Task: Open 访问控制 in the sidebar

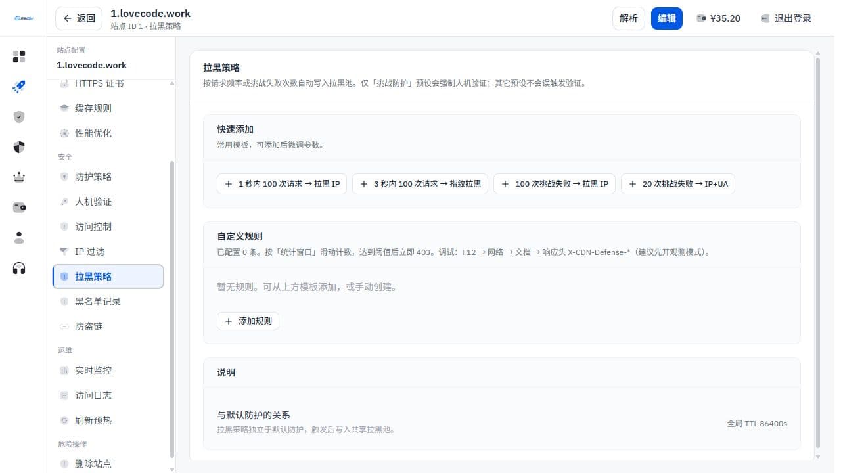Action: (x=108, y=227)
